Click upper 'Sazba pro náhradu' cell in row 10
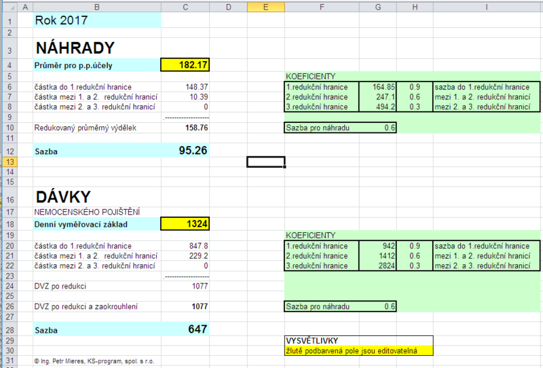543x368 pixels. coord(322,128)
